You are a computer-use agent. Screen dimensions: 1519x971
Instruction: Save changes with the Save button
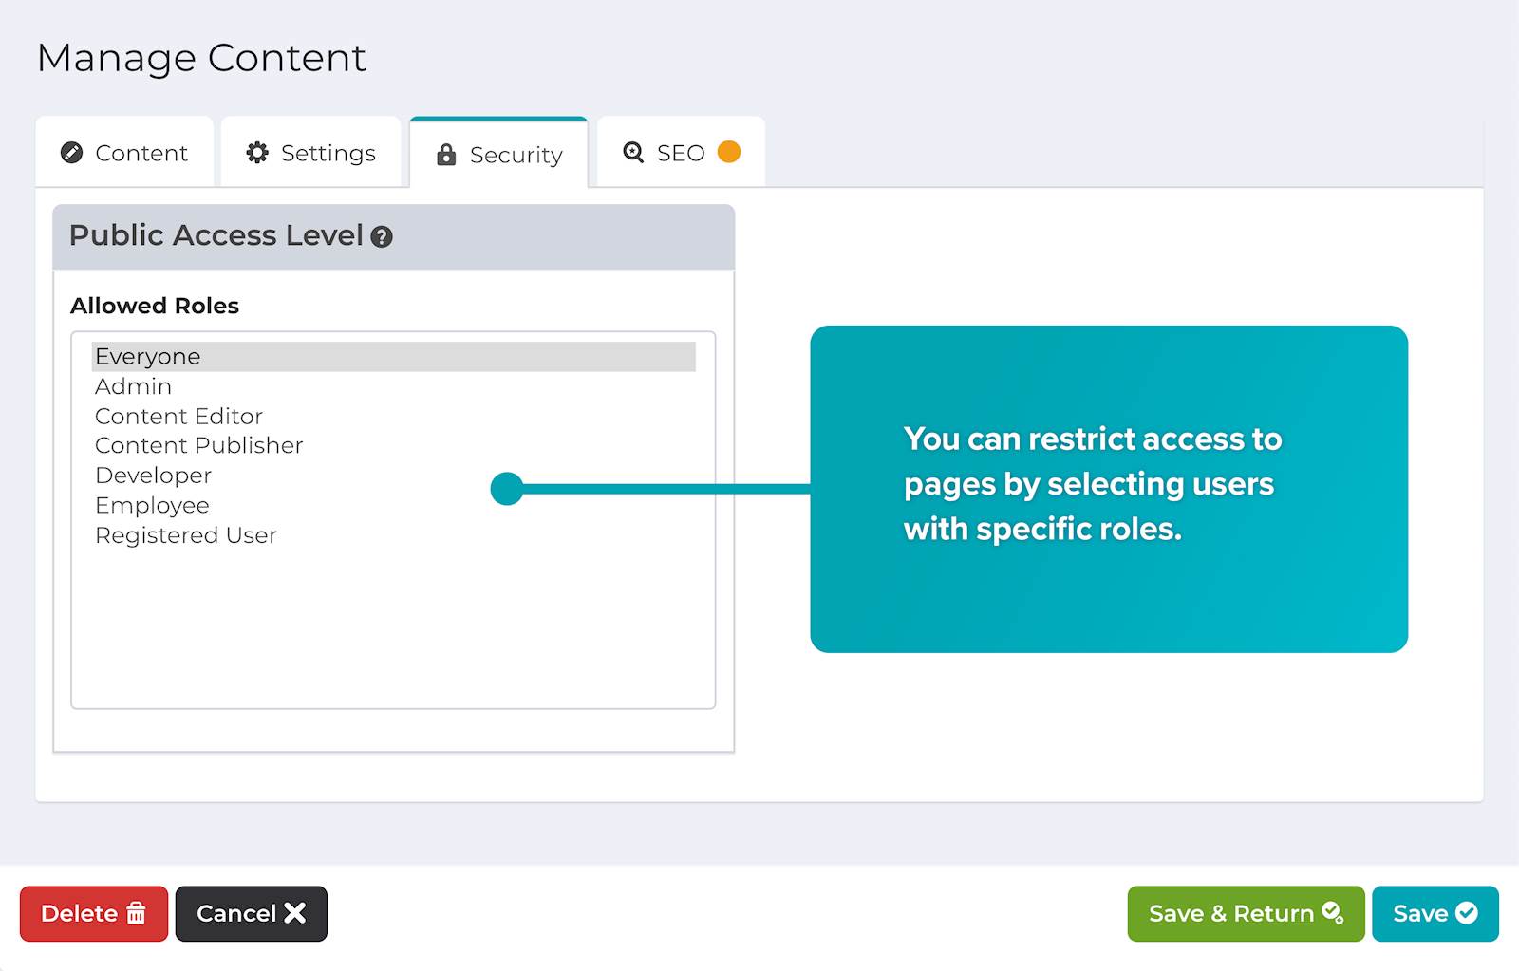[x=1435, y=914]
